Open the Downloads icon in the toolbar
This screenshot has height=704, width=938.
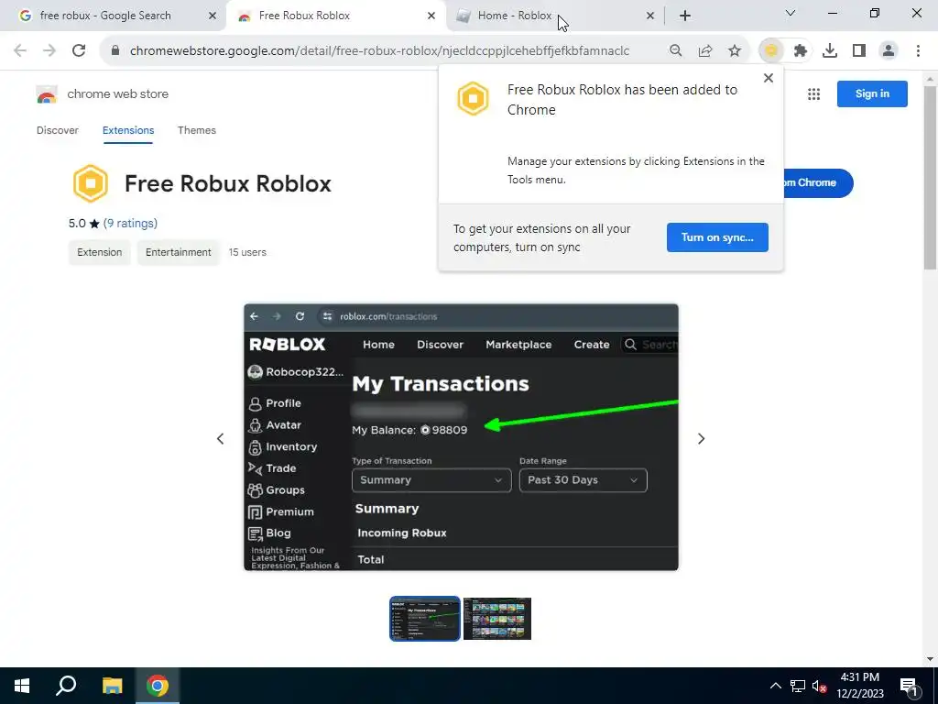[x=830, y=51]
